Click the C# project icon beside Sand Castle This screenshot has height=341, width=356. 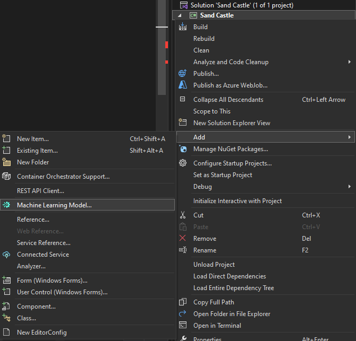tap(193, 15)
